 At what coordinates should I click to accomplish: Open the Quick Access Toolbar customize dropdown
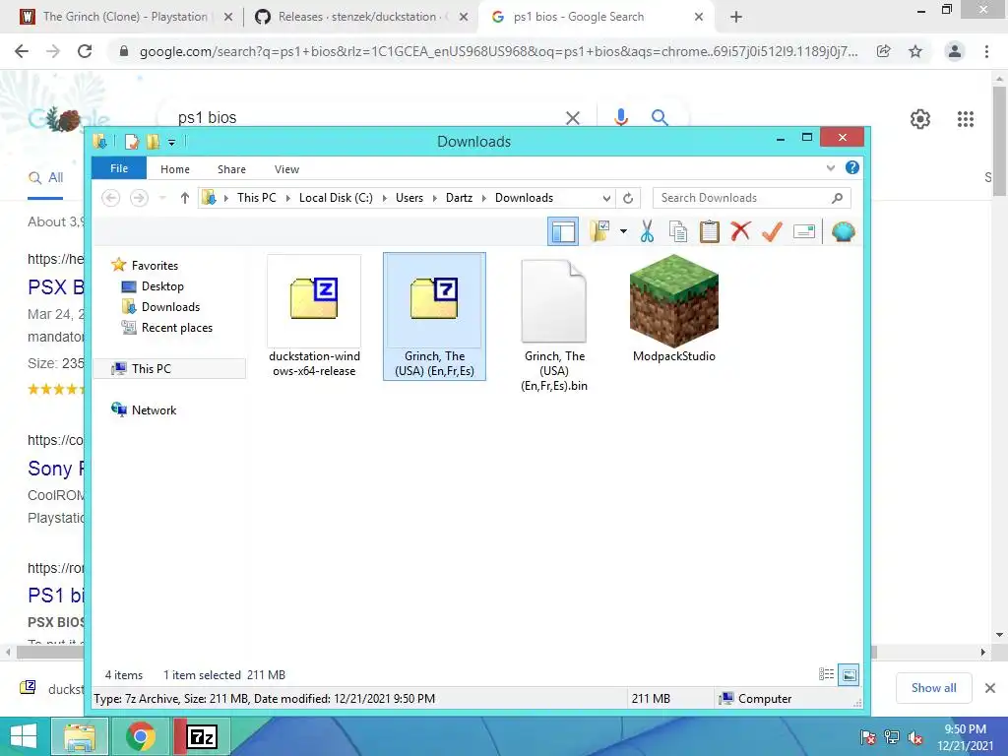[x=171, y=142]
